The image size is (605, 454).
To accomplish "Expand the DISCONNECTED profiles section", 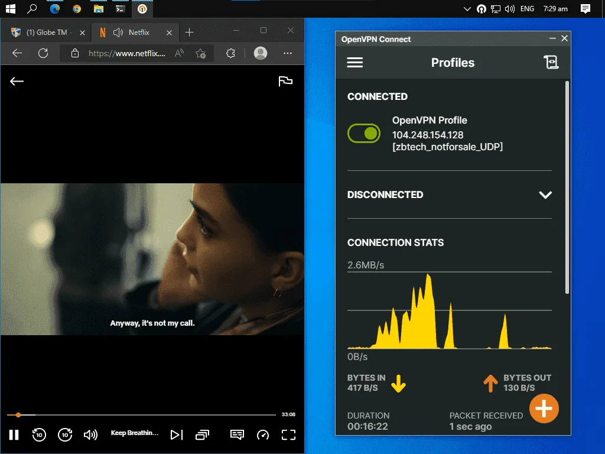I will pyautogui.click(x=545, y=194).
